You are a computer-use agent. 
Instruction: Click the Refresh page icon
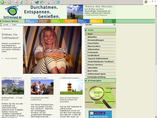21,2
